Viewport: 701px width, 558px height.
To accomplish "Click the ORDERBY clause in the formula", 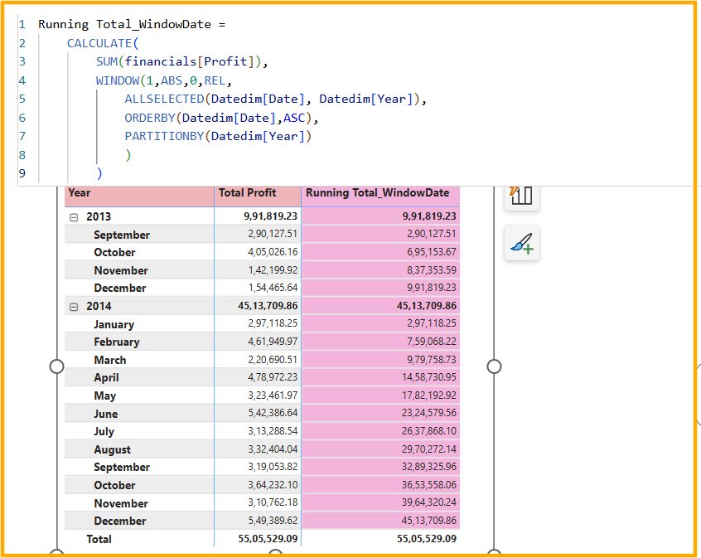I will 149,117.
